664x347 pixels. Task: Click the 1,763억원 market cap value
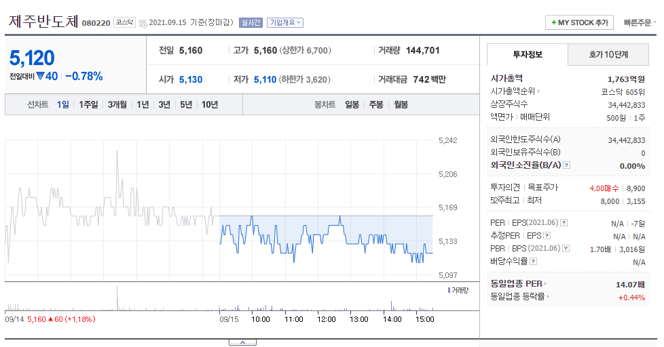pos(626,79)
